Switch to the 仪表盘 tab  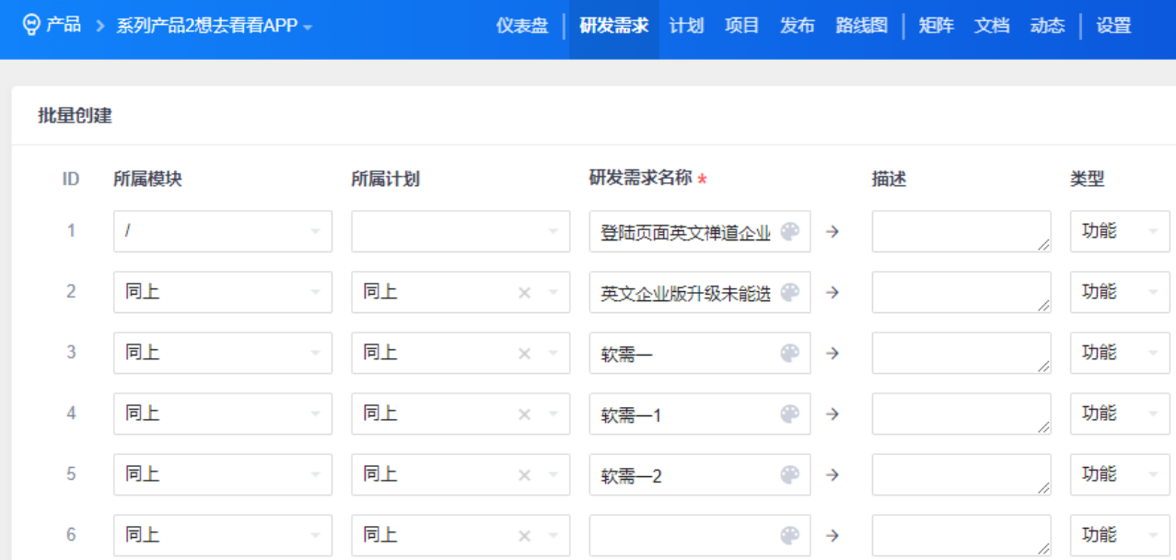click(522, 26)
